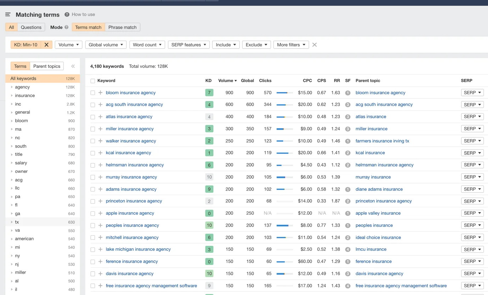Open the hamburger menu beside Matching terms
488x295 pixels.
(8, 15)
